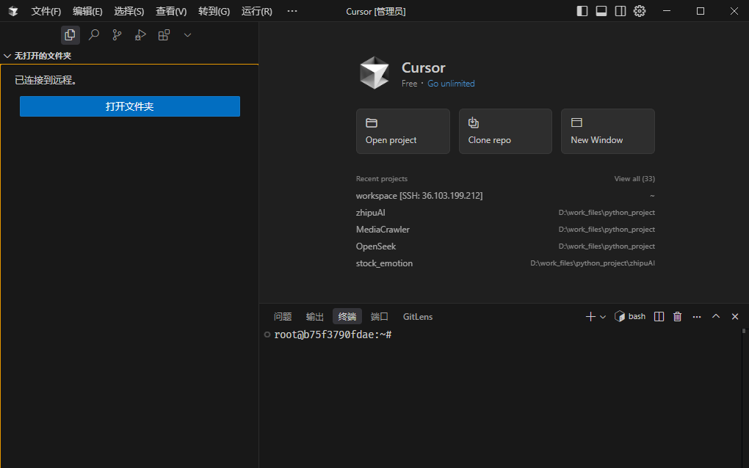Viewport: 749px width, 468px height.
Task: Open new terminal profile dropdown arrow
Action: 604,317
